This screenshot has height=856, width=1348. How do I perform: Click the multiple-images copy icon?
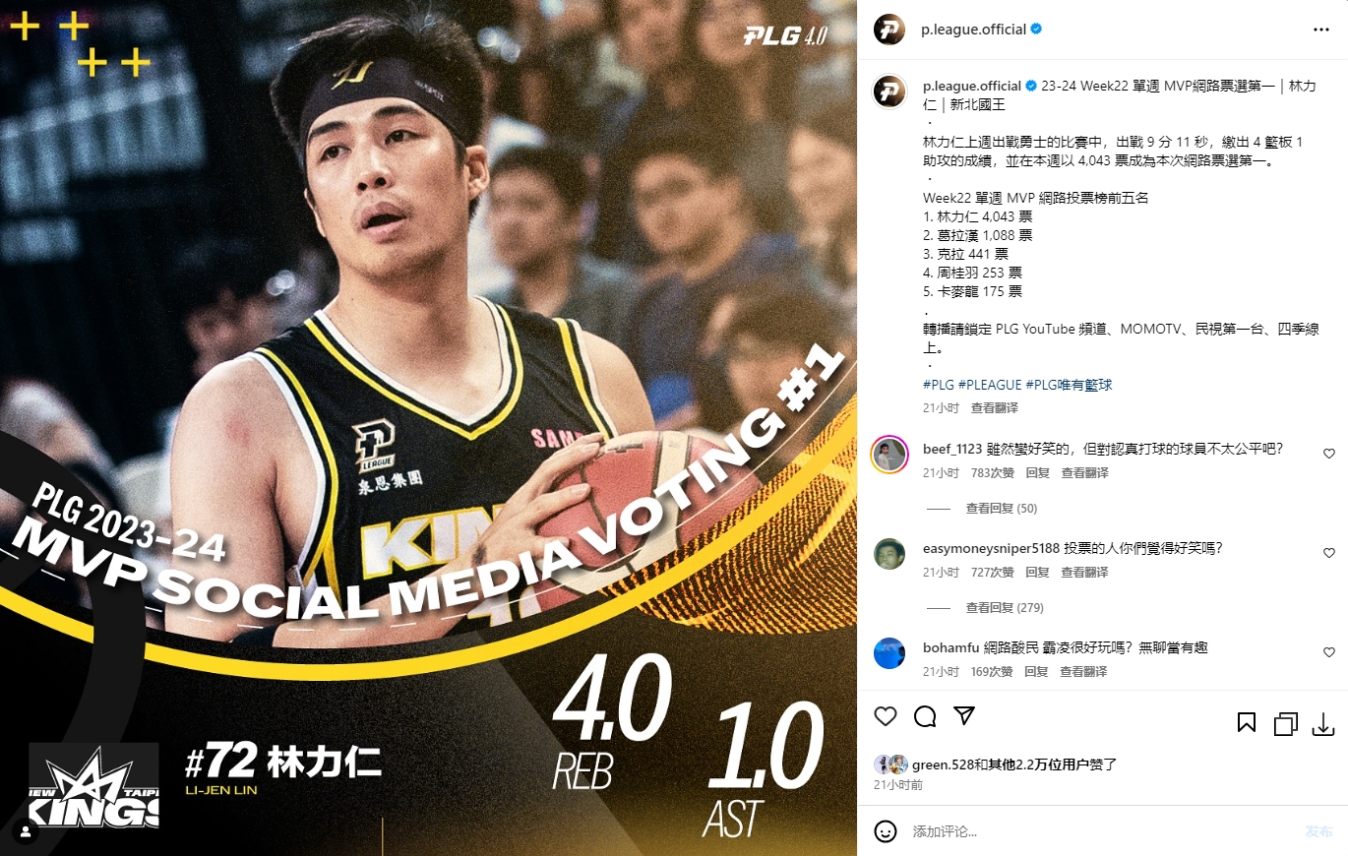[1285, 724]
